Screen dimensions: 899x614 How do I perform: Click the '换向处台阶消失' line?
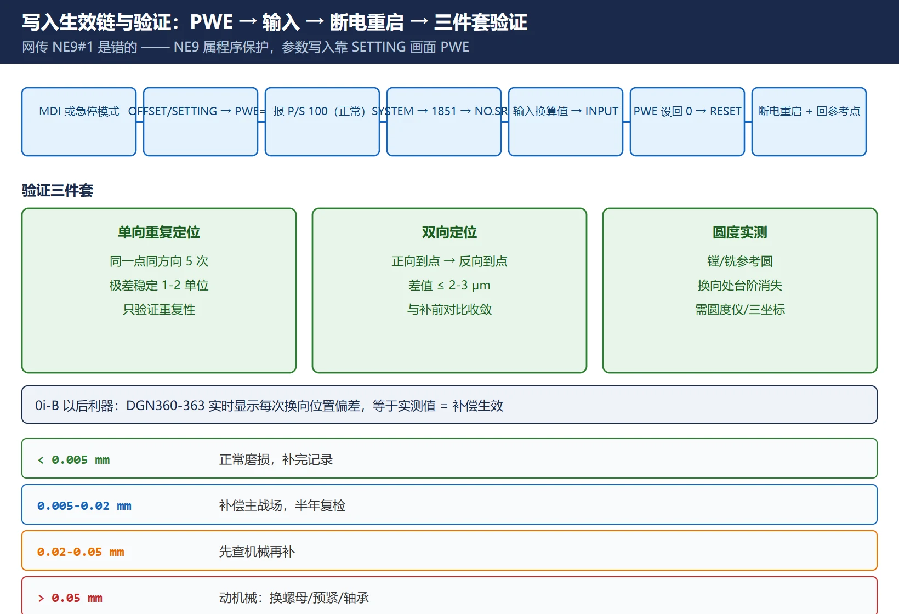click(740, 285)
